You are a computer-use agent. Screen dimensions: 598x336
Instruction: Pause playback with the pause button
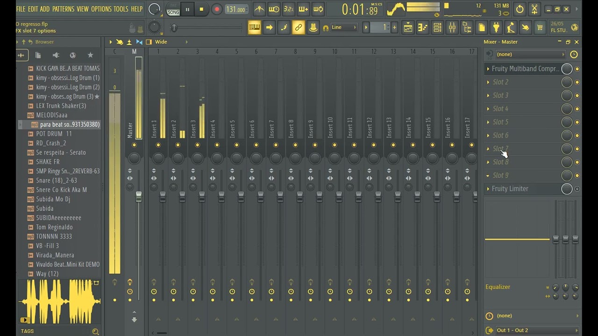click(x=187, y=9)
